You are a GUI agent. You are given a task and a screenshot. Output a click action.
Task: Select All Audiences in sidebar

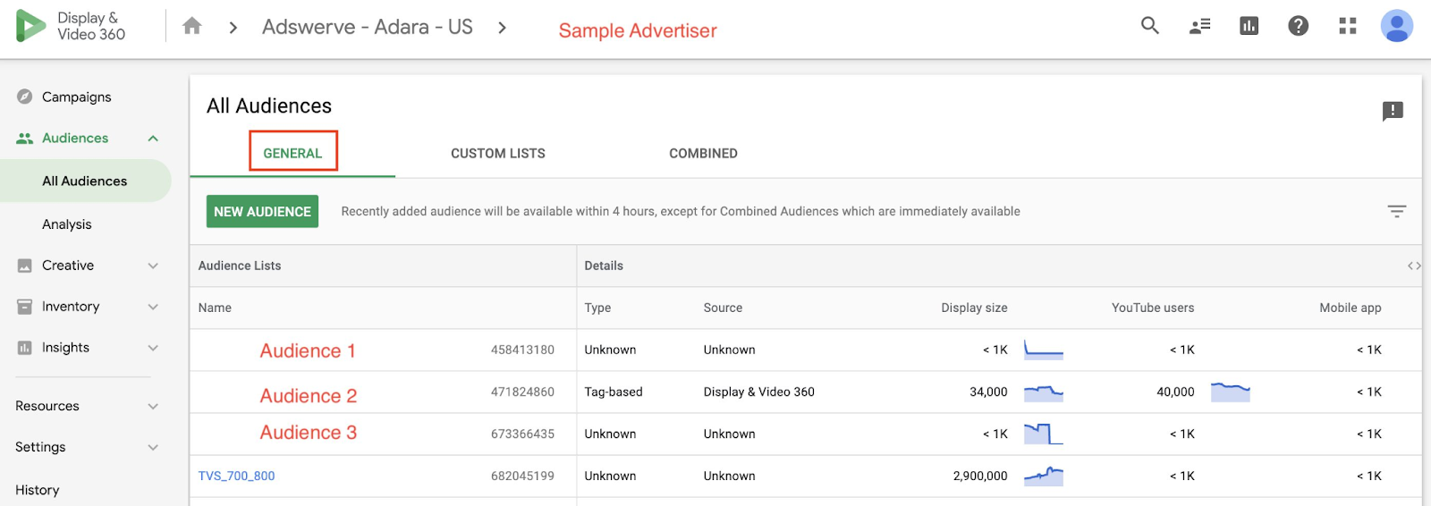point(85,181)
